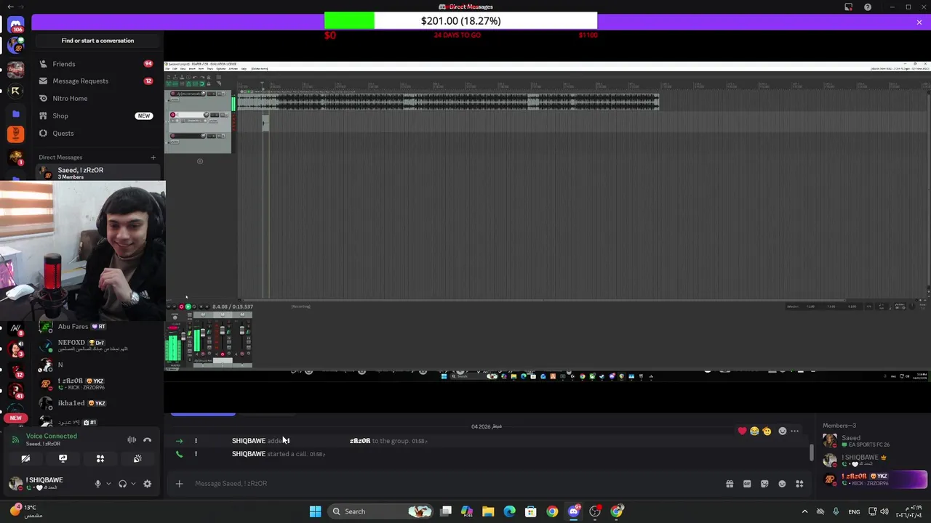Screen dimensions: 931x523
Task: Expand headphone output options arrow
Action: pos(132,484)
